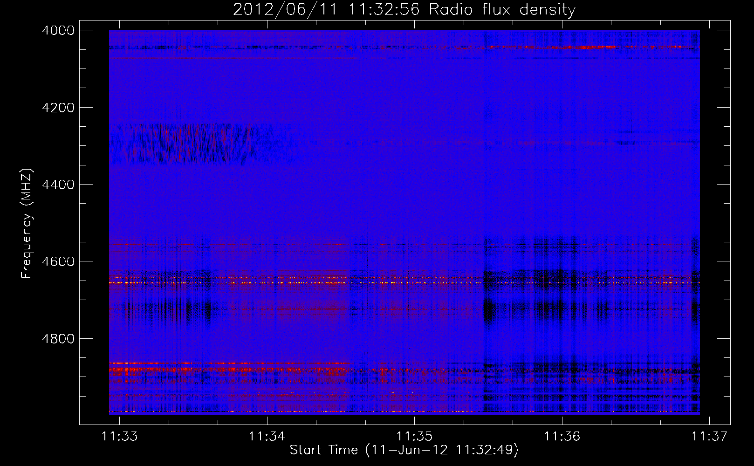Click the 11:34 time tick label

coord(267,436)
